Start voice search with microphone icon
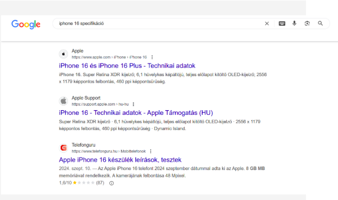This screenshot has height=200, width=338. (294, 23)
